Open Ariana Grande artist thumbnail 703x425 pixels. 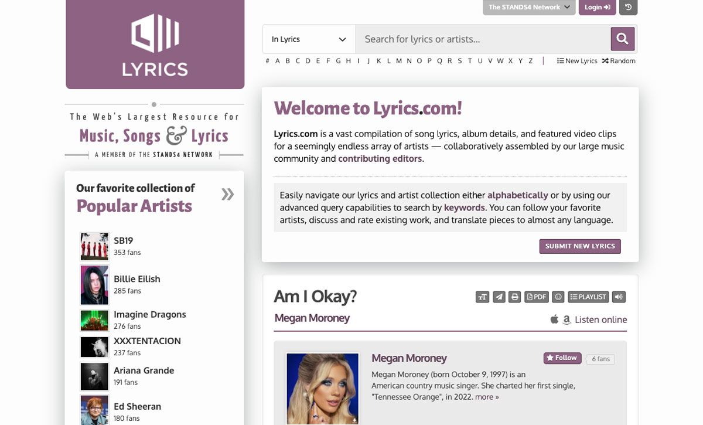tap(94, 376)
